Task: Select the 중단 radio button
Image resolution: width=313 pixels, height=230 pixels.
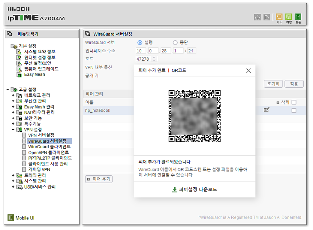Action: tap(175, 43)
